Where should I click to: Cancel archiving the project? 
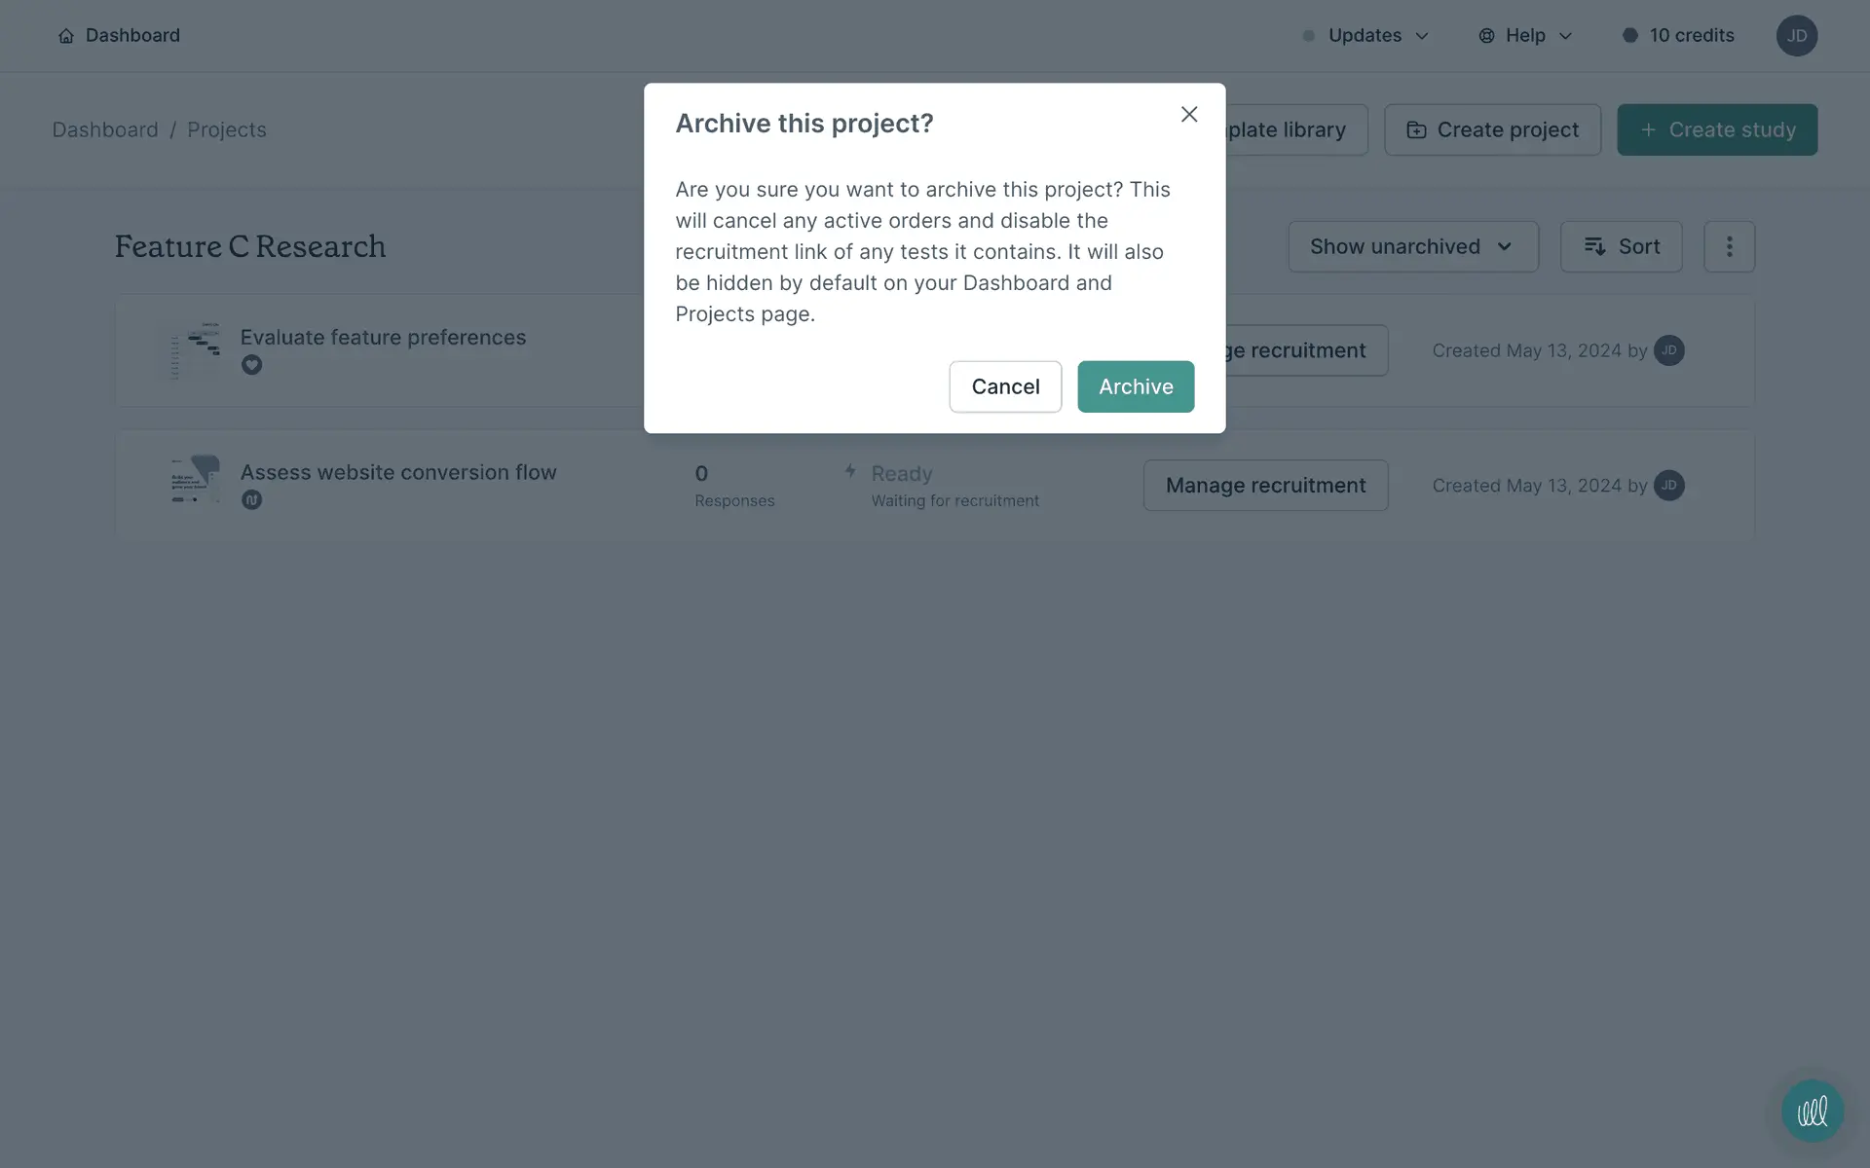click(1004, 386)
